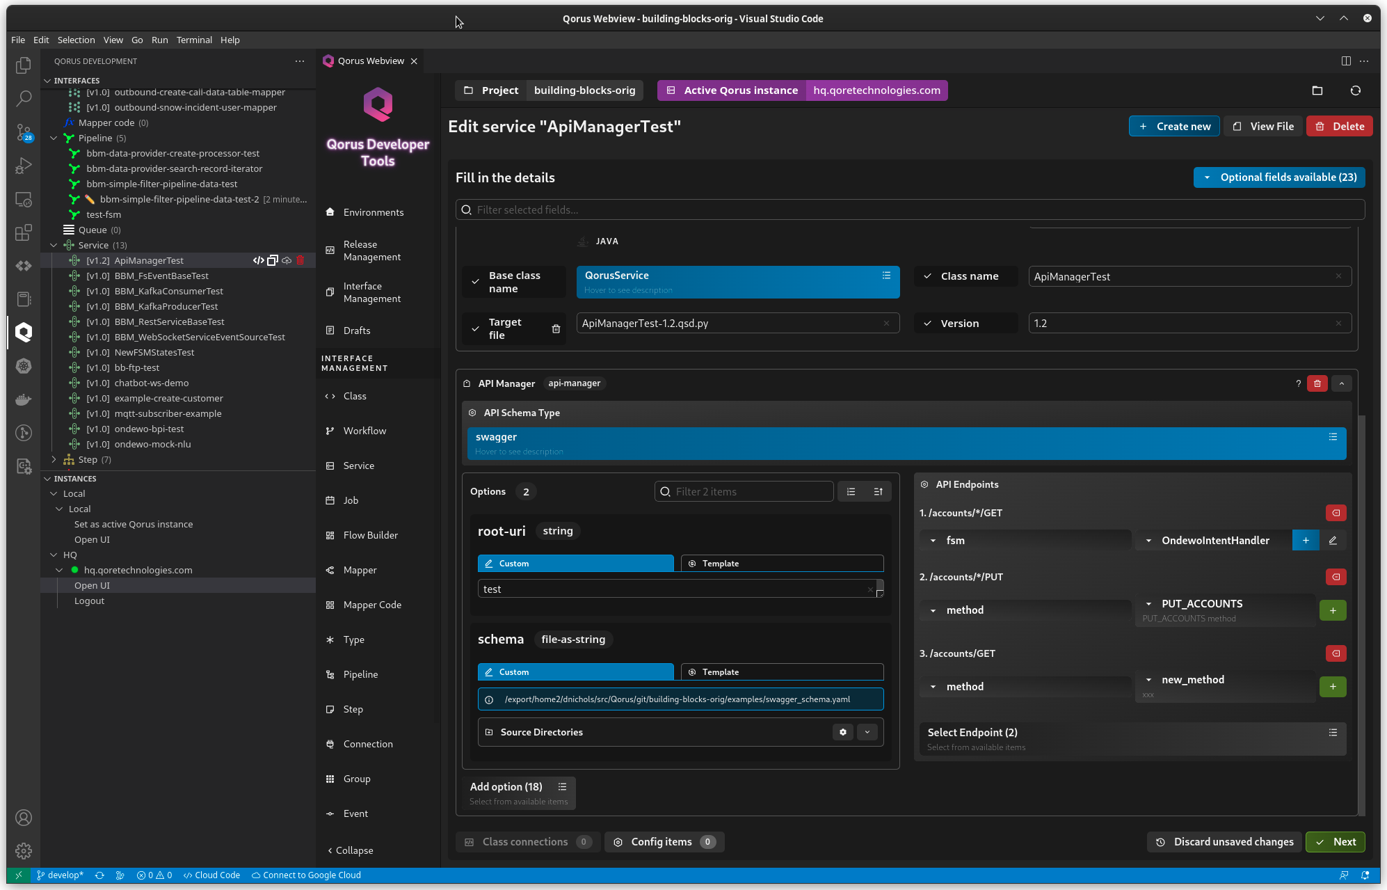This screenshot has height=890, width=1387.
Task: Select the Service tab in sidebar
Action: (359, 466)
